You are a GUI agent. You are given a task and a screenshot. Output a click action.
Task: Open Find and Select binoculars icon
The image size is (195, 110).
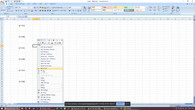[178, 9]
